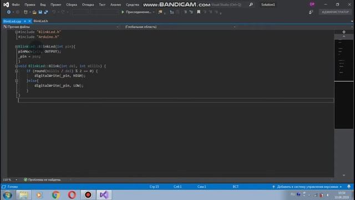355x200 pixels.
Task: Click the Присоединение start button
Action: 136,12
